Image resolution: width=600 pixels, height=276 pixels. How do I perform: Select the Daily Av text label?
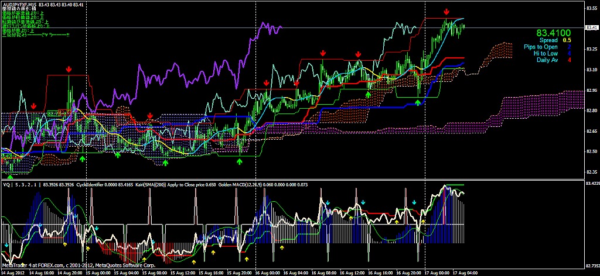(x=546, y=60)
